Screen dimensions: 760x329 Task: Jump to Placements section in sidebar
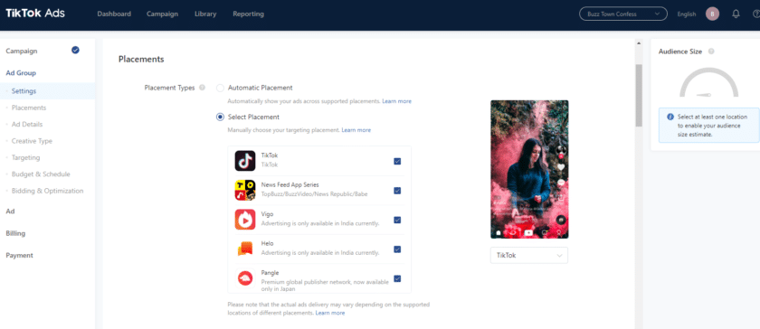click(x=29, y=108)
